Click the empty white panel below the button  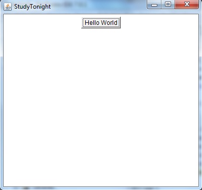[101, 107]
